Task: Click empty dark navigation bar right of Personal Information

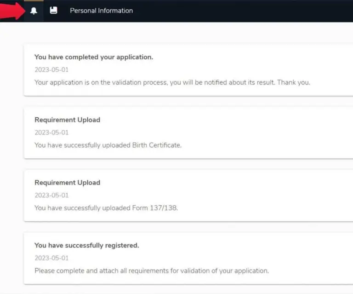Action: [244, 11]
